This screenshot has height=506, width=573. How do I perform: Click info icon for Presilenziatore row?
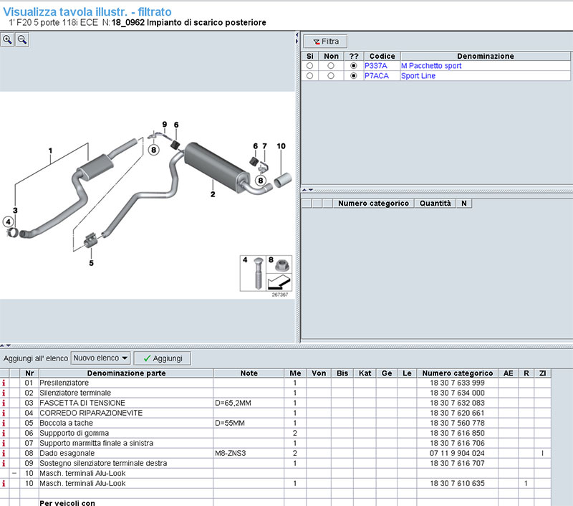tap(4, 383)
